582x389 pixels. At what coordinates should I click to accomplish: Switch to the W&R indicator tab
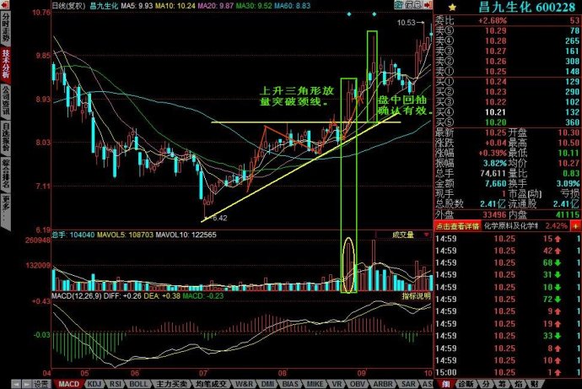(244, 384)
